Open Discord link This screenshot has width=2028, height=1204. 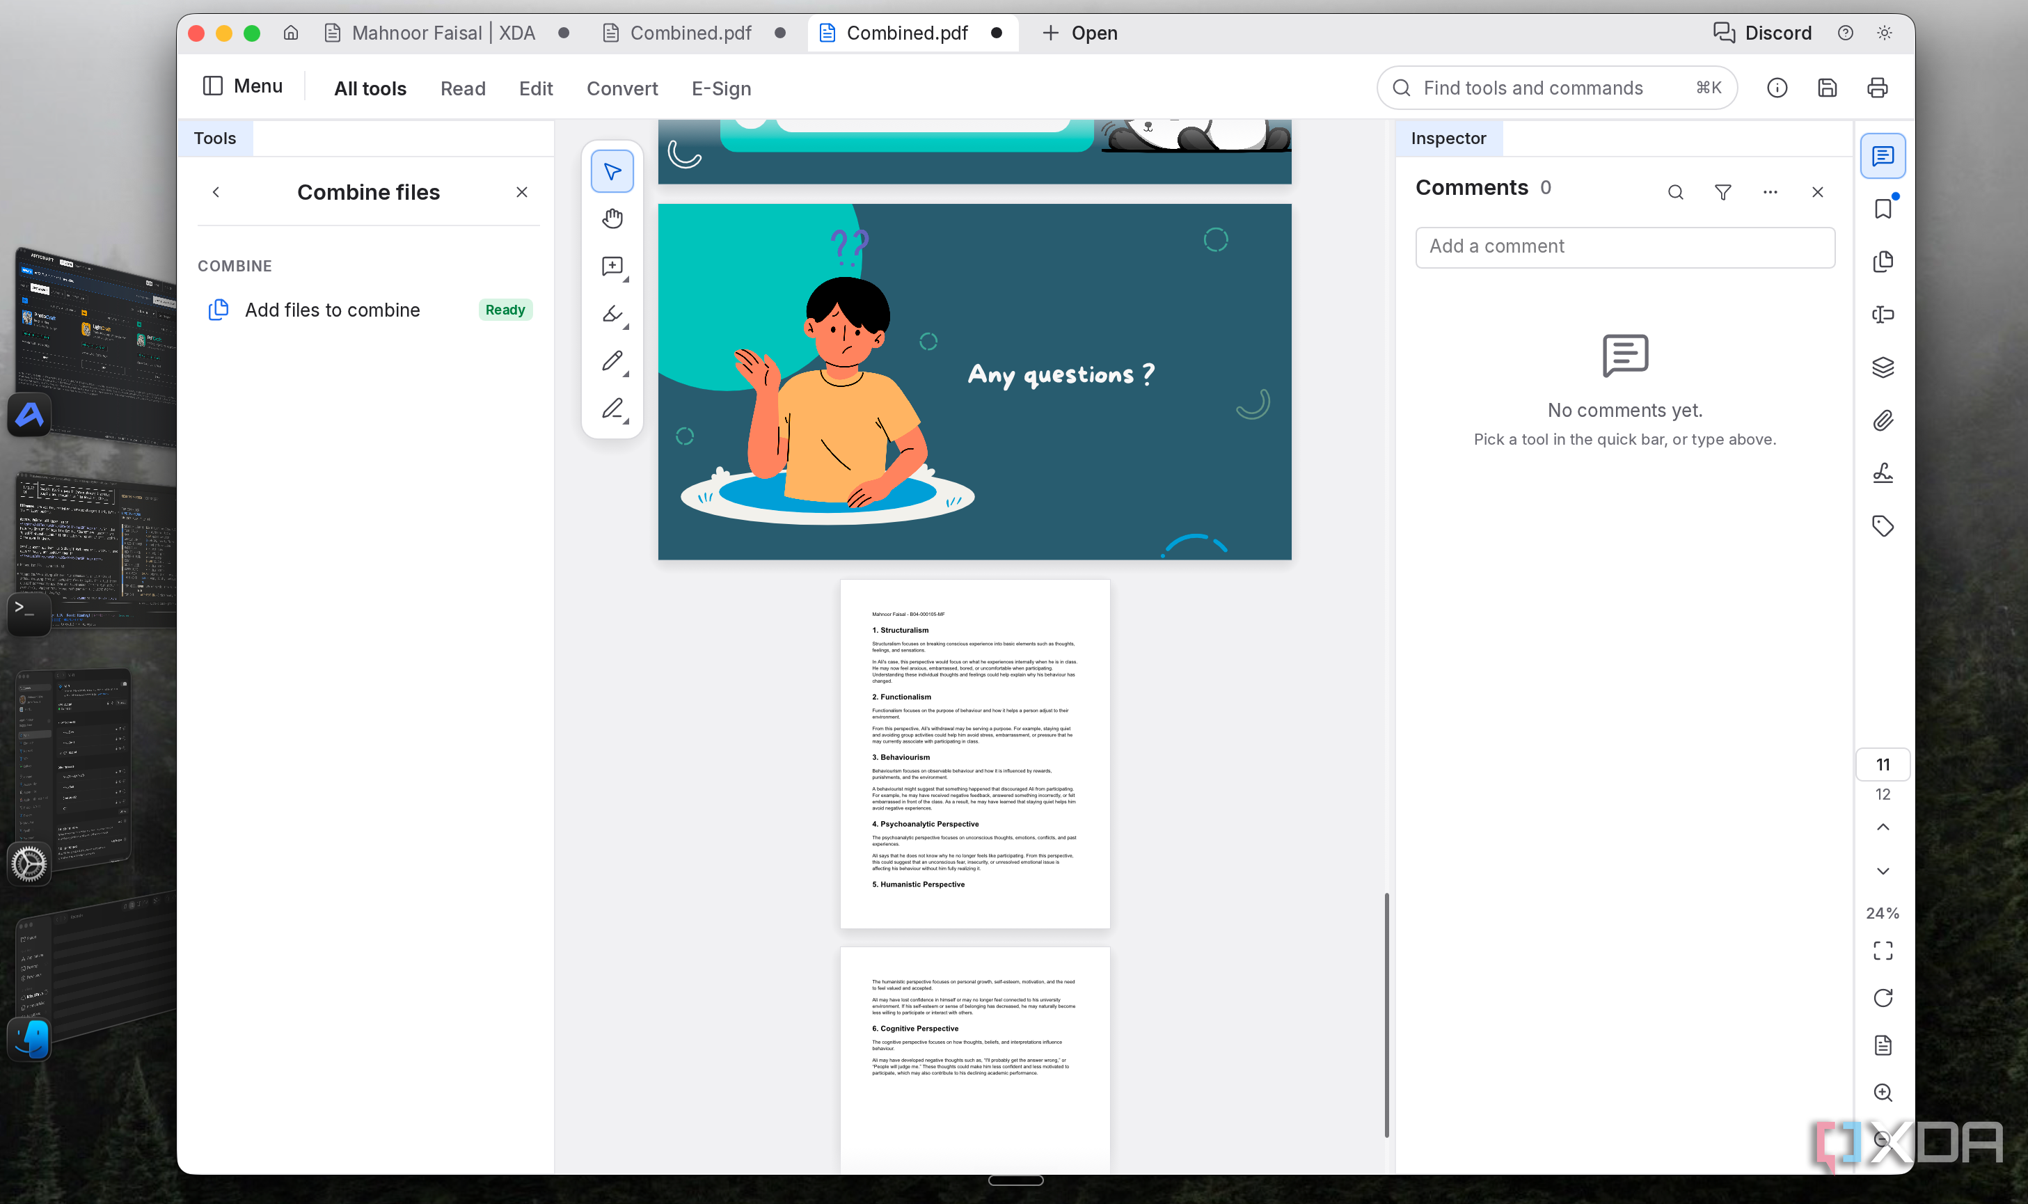pos(1762,33)
